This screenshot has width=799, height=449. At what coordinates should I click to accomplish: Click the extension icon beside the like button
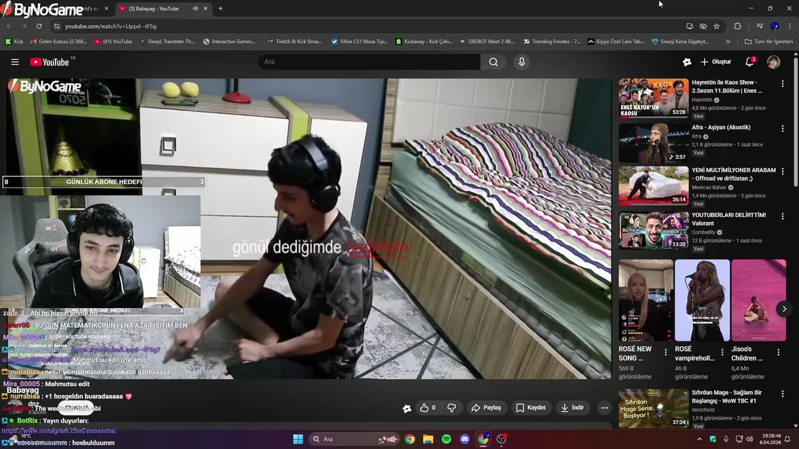[x=407, y=408]
